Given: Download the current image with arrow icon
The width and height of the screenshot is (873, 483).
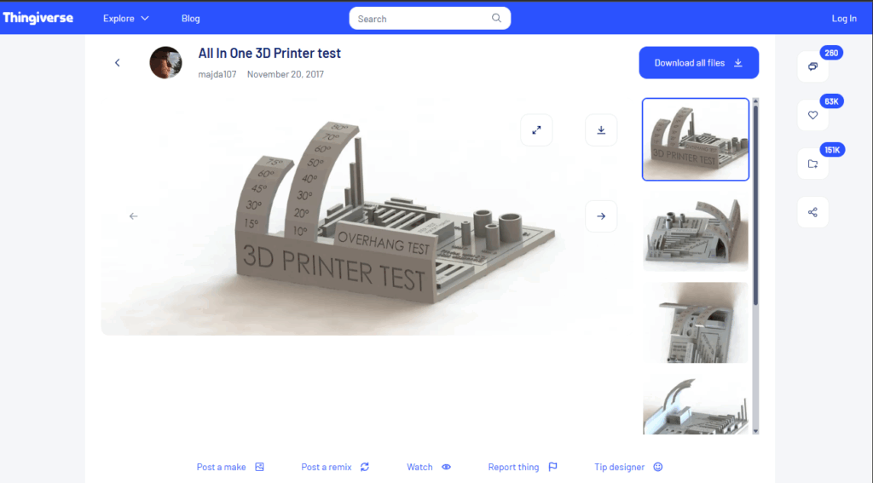Looking at the screenshot, I should (x=601, y=130).
